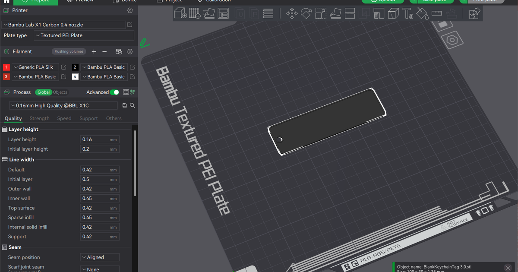
Task: Click the Layer height input field
Action: (x=100, y=139)
